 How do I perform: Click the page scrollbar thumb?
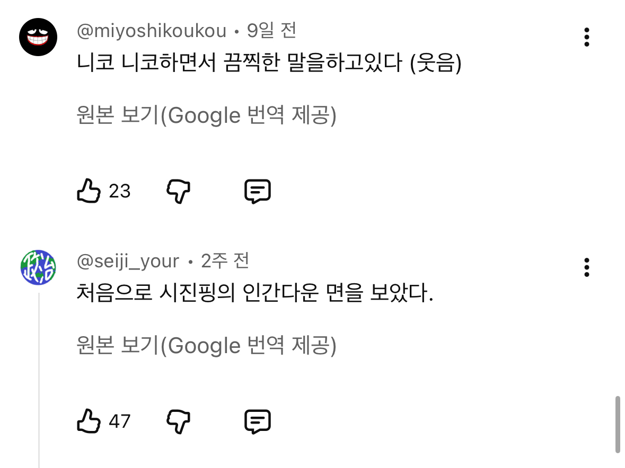[x=618, y=424]
